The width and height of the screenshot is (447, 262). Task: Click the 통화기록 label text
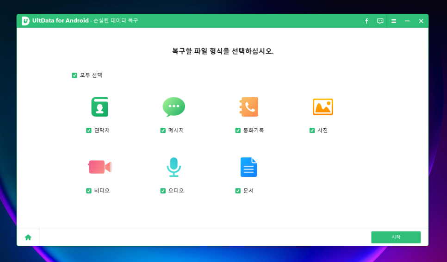click(x=254, y=130)
